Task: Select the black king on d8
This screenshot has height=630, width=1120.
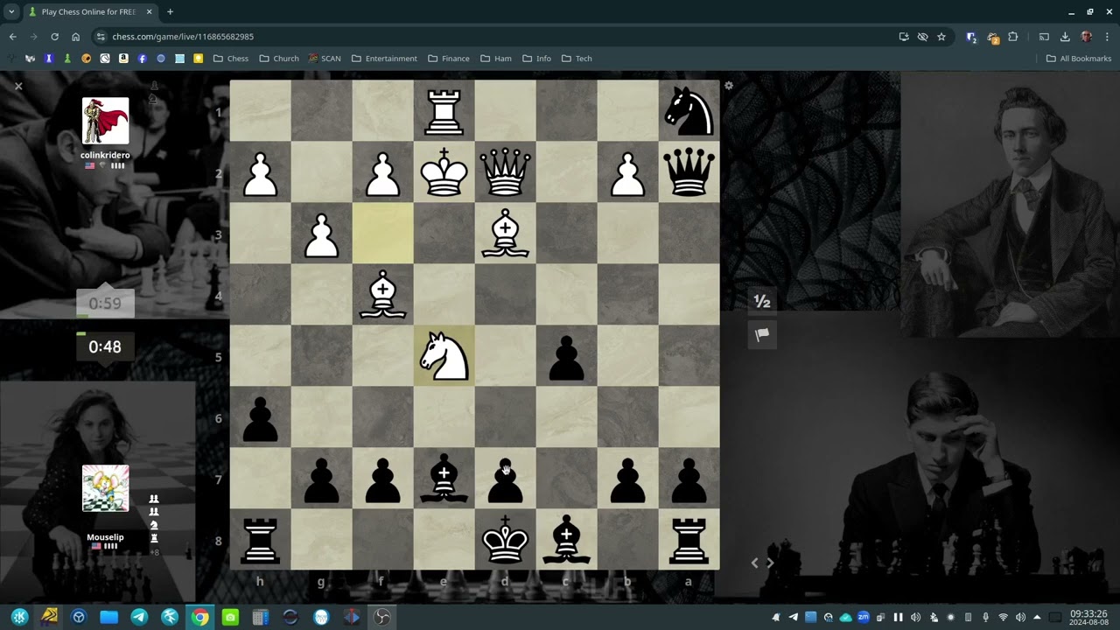Action: tap(506, 540)
